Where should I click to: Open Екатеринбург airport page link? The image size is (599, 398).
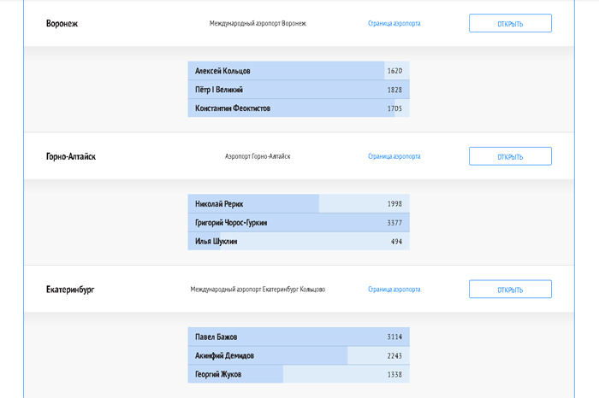(394, 290)
